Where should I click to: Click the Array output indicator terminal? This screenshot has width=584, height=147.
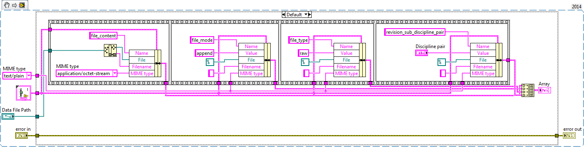coord(545,91)
